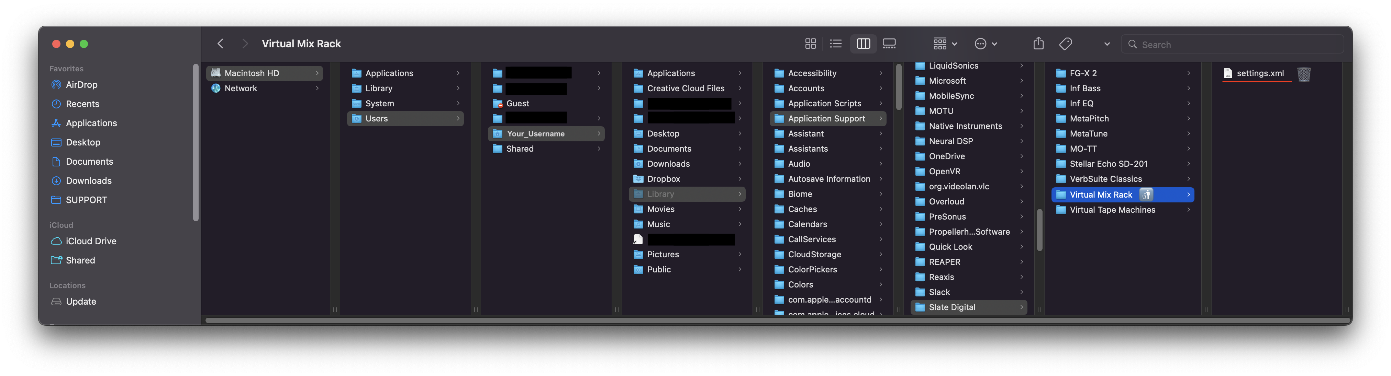Click the Share icon
This screenshot has width=1391, height=376.
click(1038, 44)
